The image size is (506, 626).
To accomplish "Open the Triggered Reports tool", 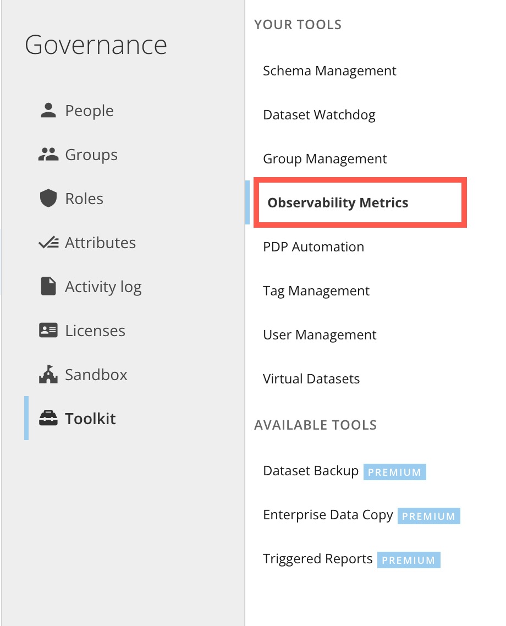I will point(318,559).
